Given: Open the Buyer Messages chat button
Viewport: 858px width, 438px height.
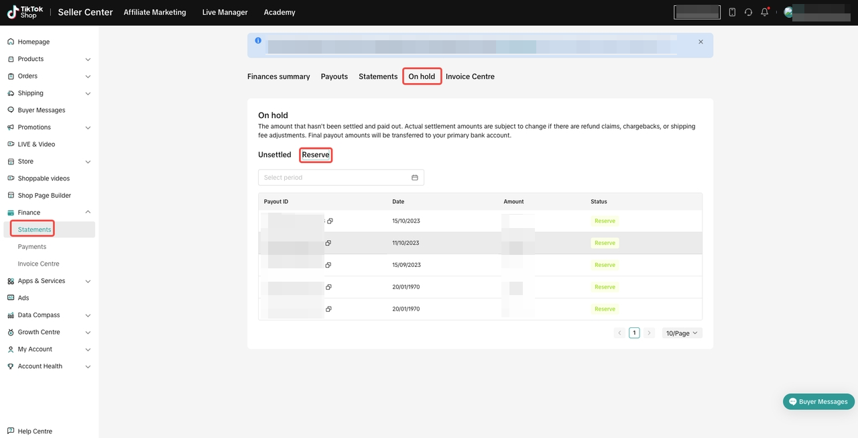Looking at the screenshot, I should 818,401.
